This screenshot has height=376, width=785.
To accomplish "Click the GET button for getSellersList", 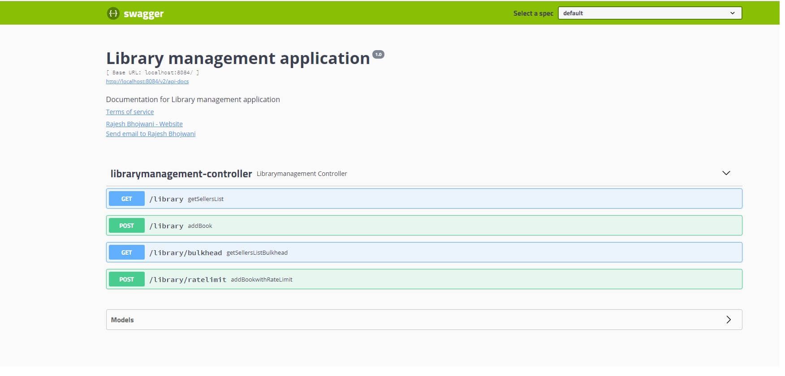I will [127, 199].
